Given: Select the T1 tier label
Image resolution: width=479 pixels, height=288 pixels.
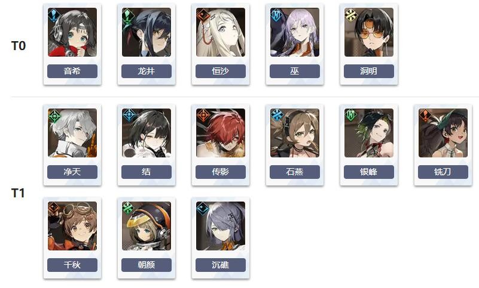Looking at the screenshot, I should [x=18, y=193].
